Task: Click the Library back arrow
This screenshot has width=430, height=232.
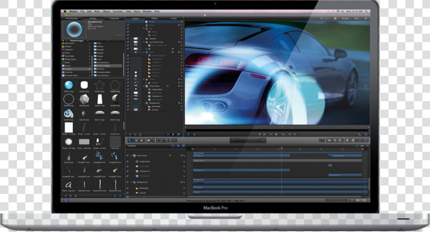Action: pyautogui.click(x=63, y=40)
